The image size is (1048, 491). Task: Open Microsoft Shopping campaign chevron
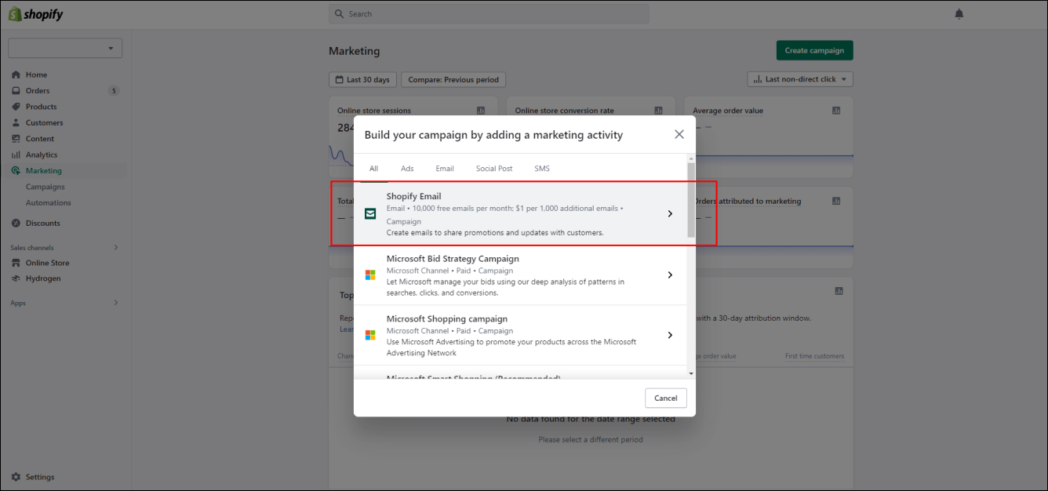670,335
